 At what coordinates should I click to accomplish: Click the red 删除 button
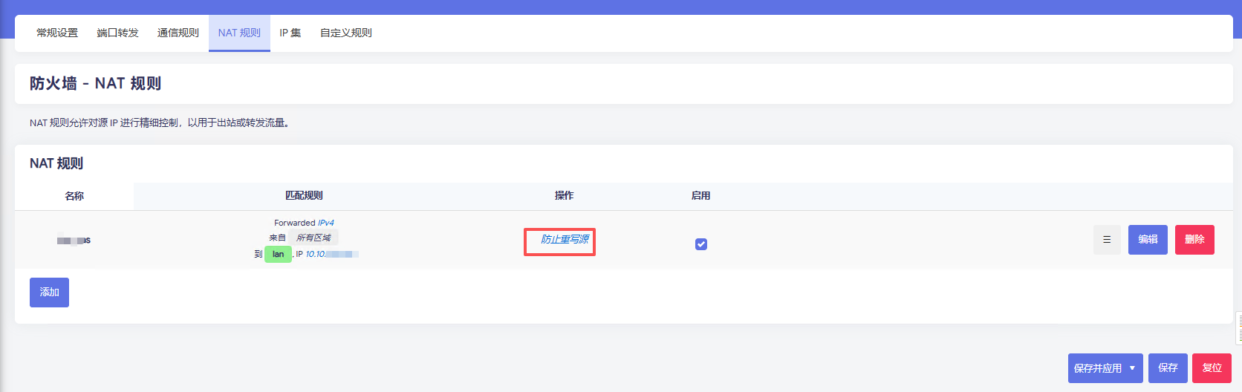tap(1194, 240)
